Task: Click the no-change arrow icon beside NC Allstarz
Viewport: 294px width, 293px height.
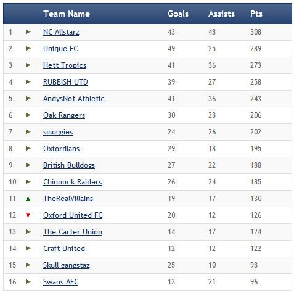Action: pos(28,32)
